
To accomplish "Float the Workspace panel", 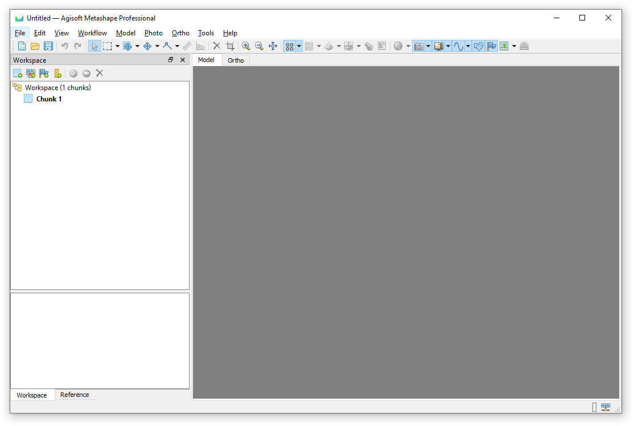I will 171,60.
